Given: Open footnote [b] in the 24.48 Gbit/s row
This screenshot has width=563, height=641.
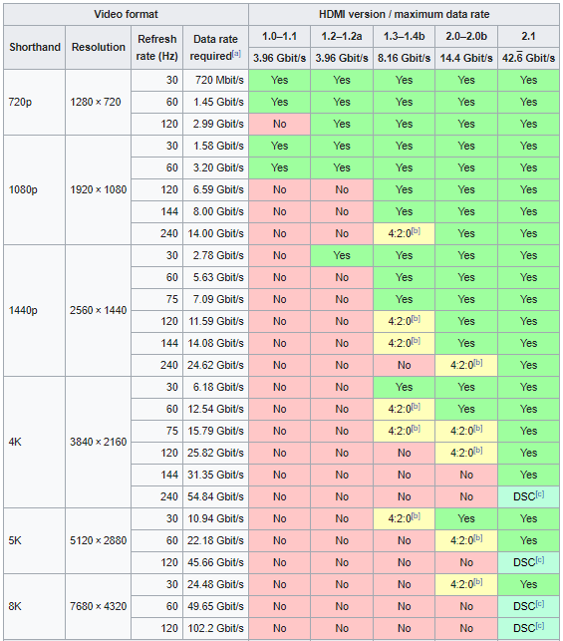Looking at the screenshot, I should [x=478, y=582].
